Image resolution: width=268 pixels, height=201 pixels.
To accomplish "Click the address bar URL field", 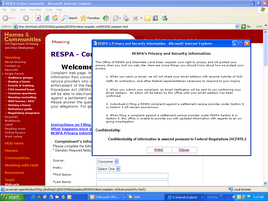I will point(126,26).
